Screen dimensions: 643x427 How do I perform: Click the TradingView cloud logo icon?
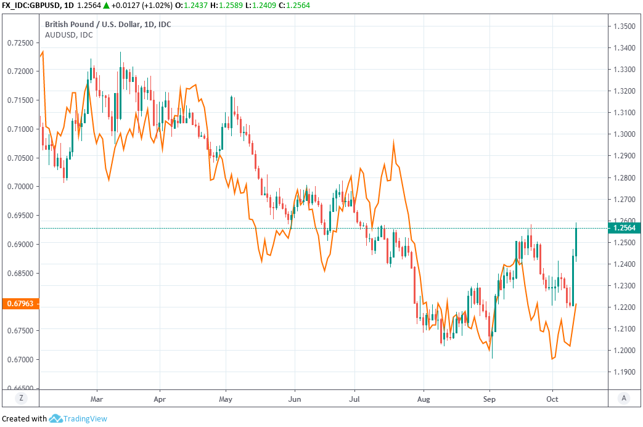(x=57, y=419)
